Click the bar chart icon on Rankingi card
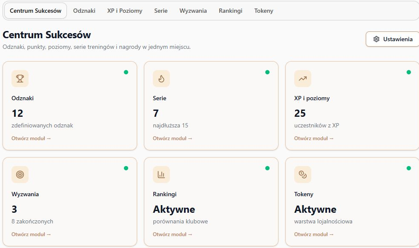This screenshot has width=419, height=248. coord(161,175)
